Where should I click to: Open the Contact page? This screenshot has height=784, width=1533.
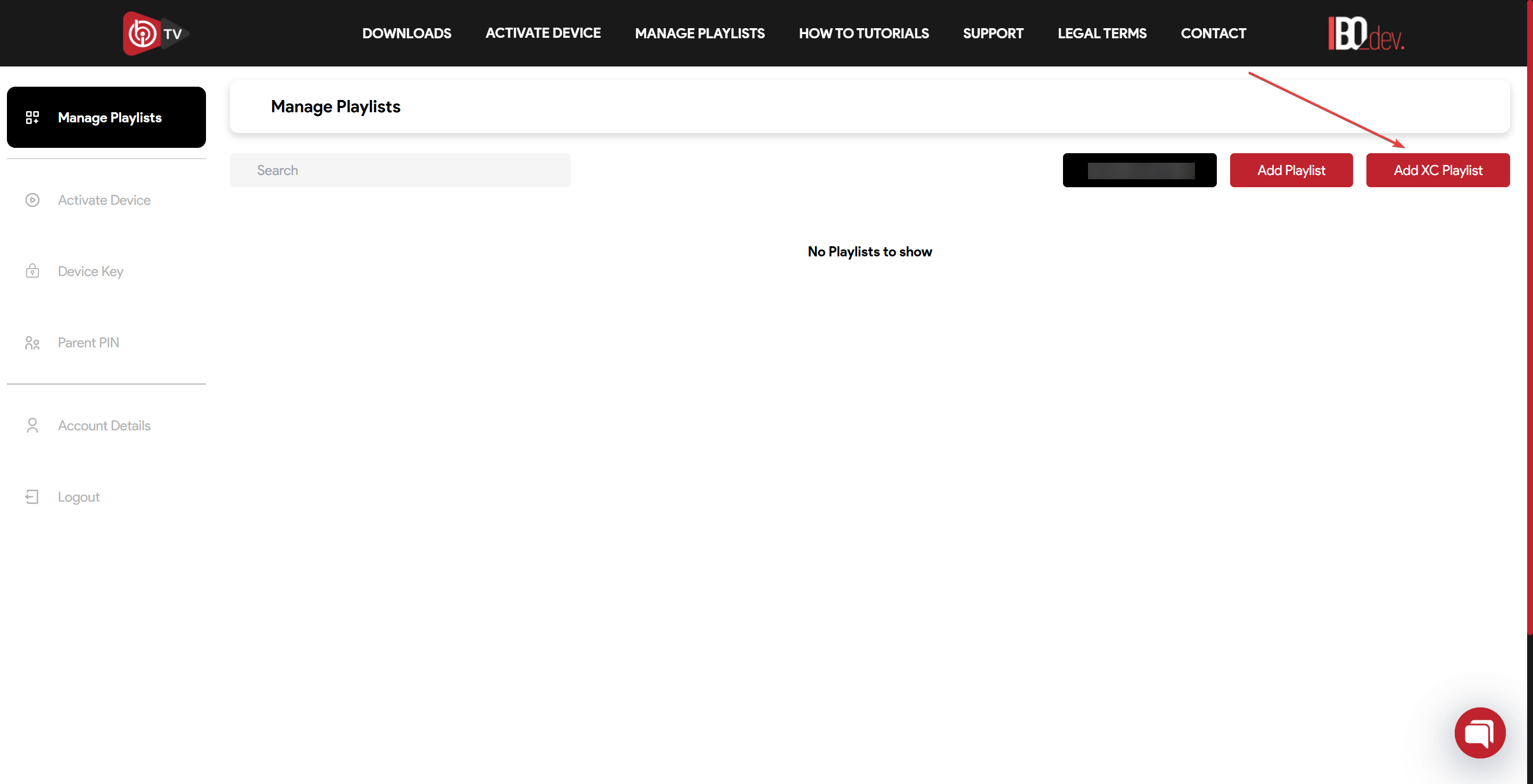pos(1213,34)
